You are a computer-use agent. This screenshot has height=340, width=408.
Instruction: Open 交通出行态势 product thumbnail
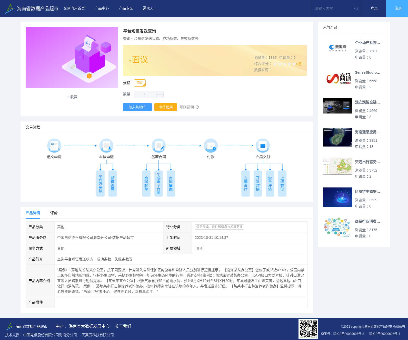point(338,166)
